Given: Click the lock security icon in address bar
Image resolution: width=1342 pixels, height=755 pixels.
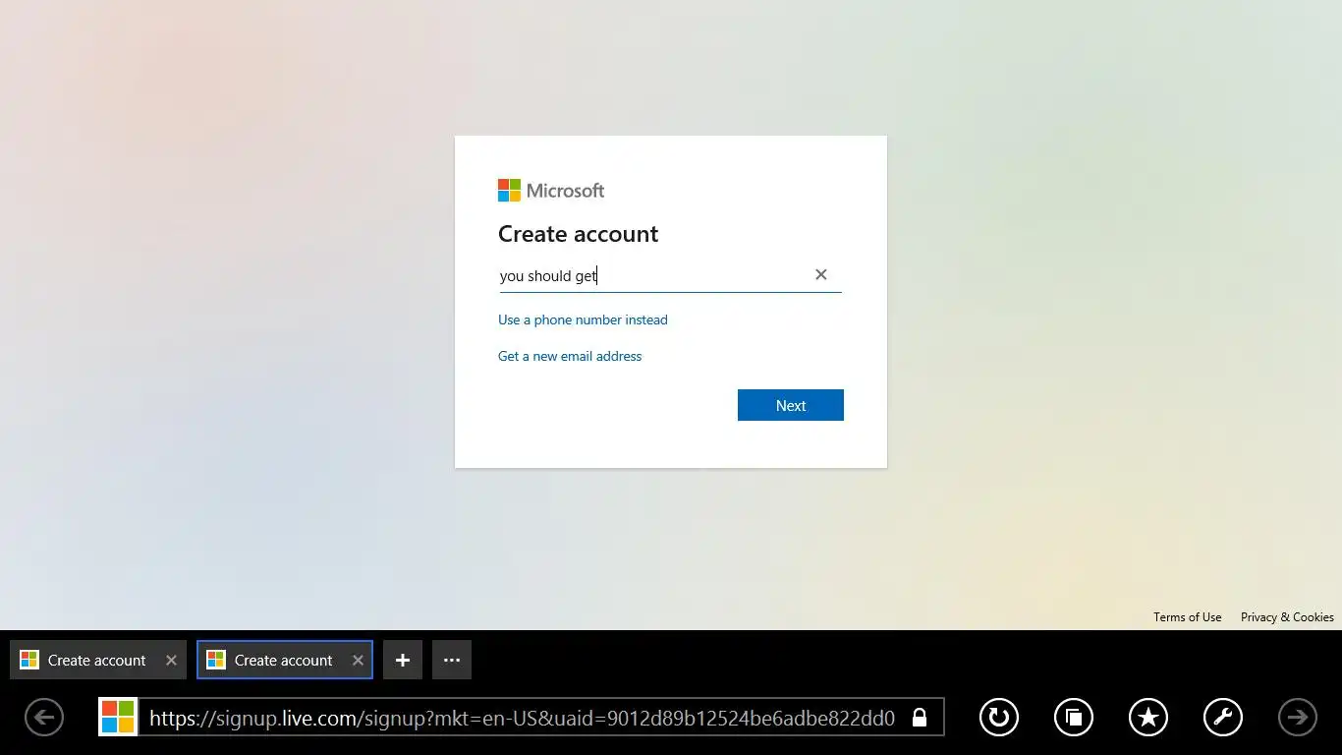Looking at the screenshot, I should (x=920, y=717).
